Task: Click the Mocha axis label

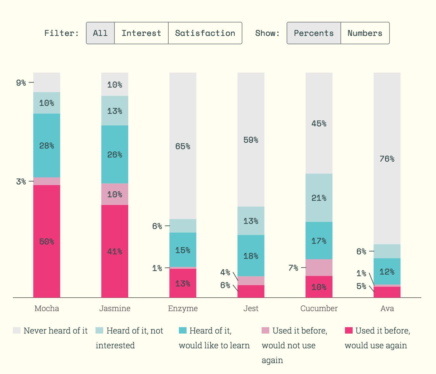Action: click(47, 309)
